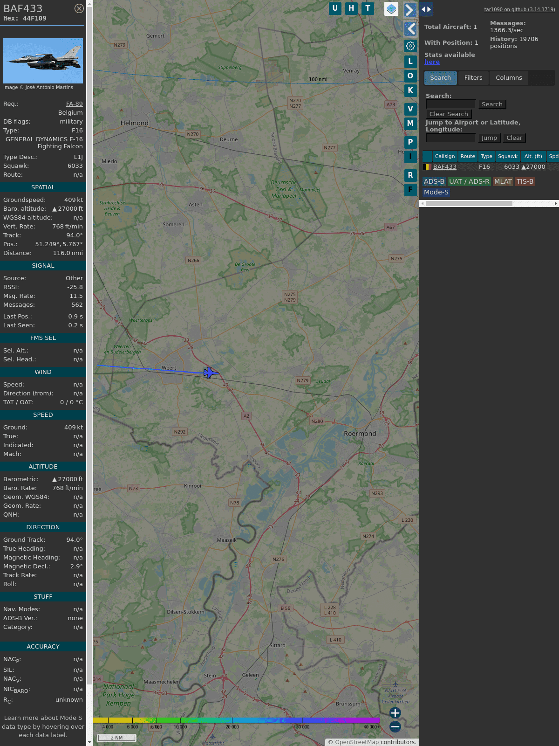The width and height of the screenshot is (559, 746).
Task: Sort table by Type column
Action: coord(486,157)
